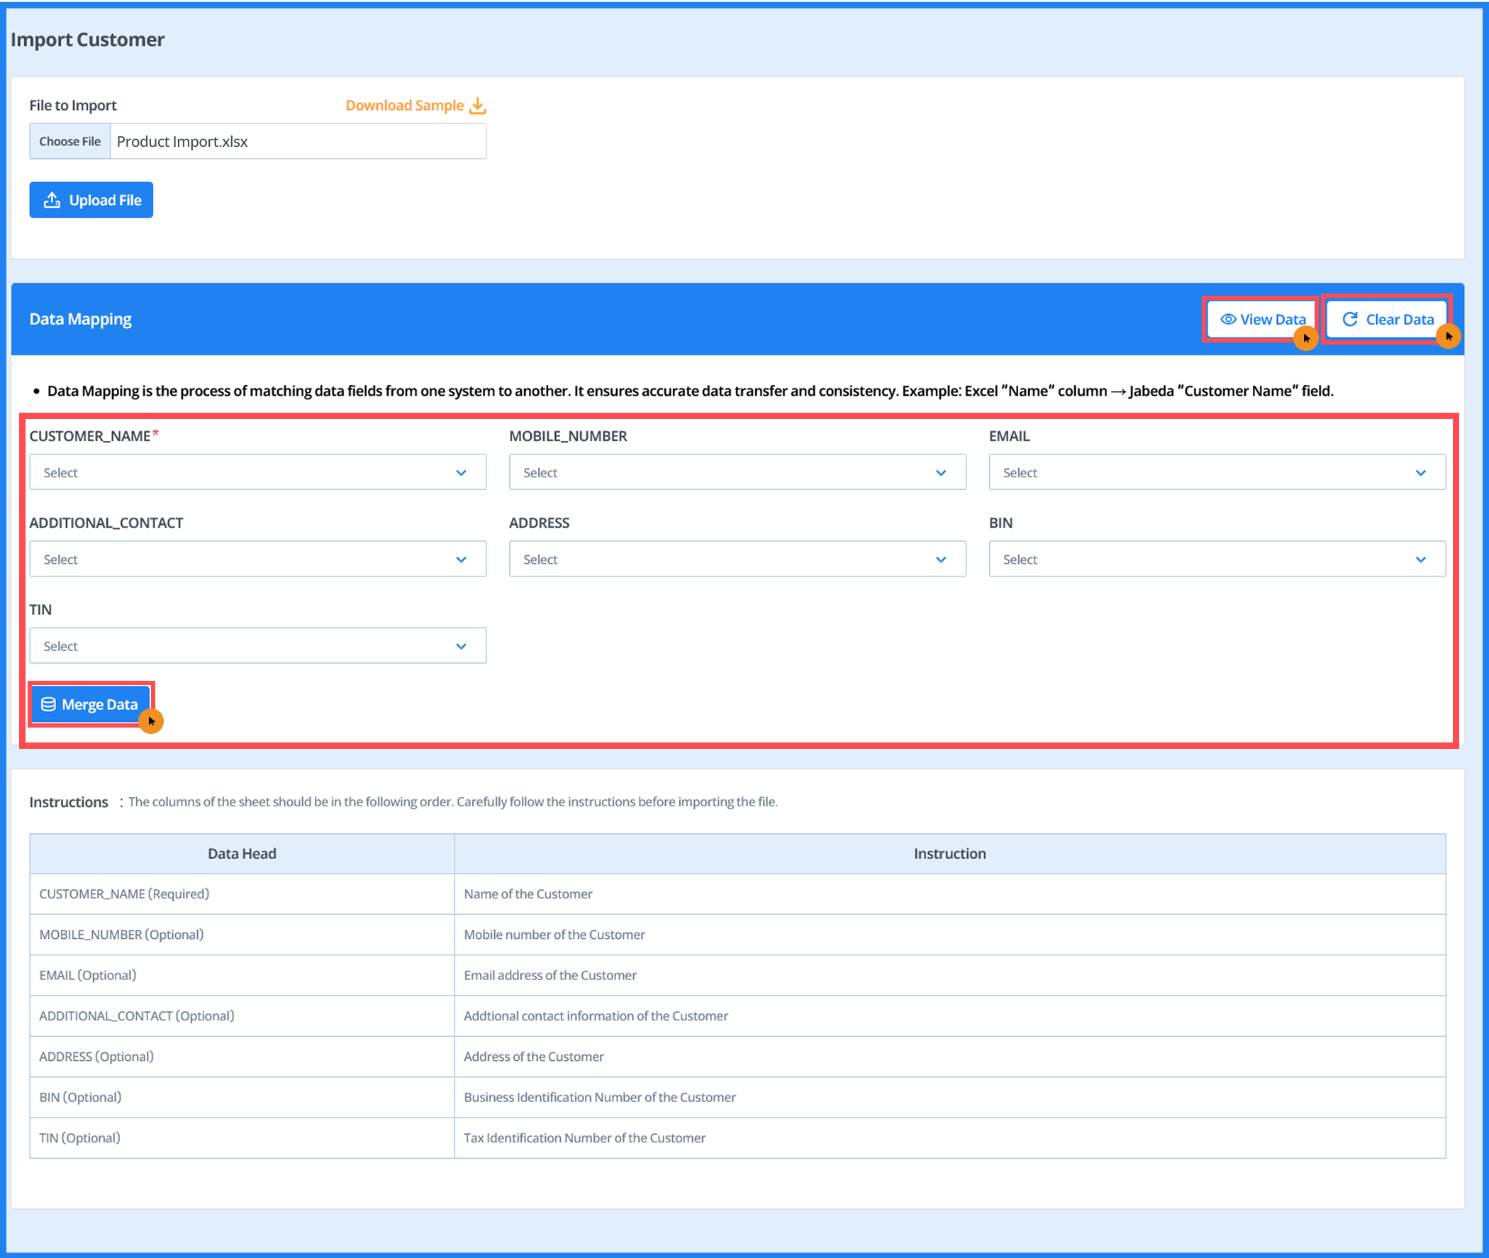The image size is (1489, 1258).
Task: Click the database icon on Merge Data
Action: pyautogui.click(x=48, y=705)
